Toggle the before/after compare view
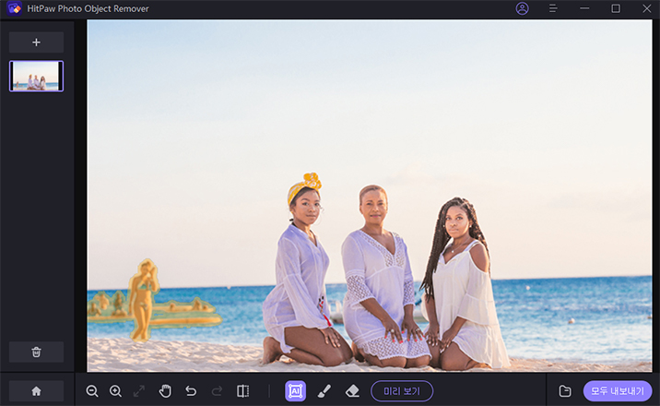Viewport: 660px width, 406px height. tap(242, 391)
